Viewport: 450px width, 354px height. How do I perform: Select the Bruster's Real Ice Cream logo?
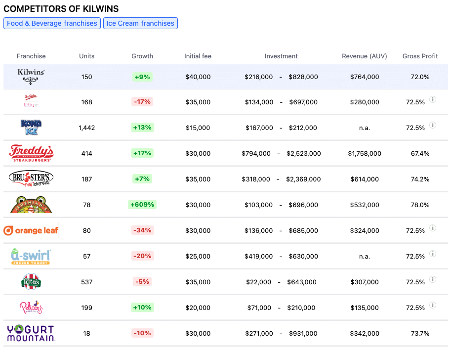point(31,178)
